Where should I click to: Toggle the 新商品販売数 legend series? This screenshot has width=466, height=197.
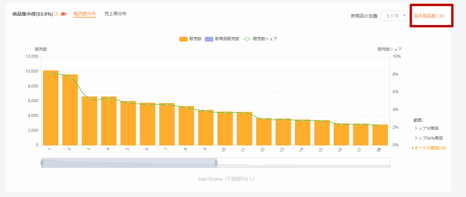[x=222, y=39]
